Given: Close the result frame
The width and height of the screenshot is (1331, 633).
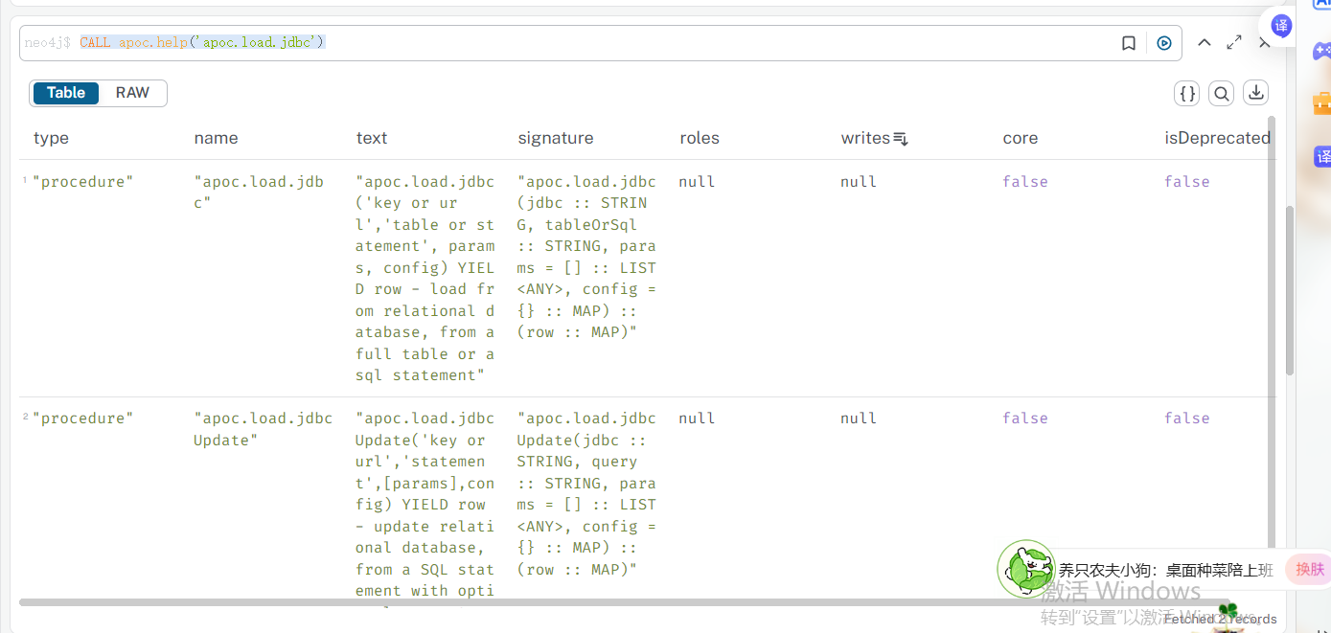Looking at the screenshot, I should [x=1264, y=43].
